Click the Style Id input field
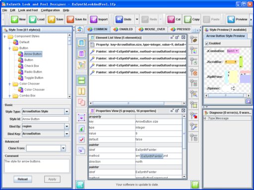Image resolution: width=254 pixels, height=190 pixels. coord(46,119)
